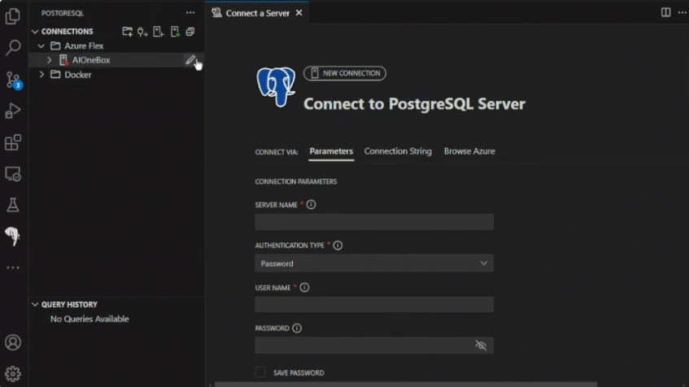Select the Connect a Server editor tab
Image resolution: width=689 pixels, height=387 pixels.
coord(257,13)
